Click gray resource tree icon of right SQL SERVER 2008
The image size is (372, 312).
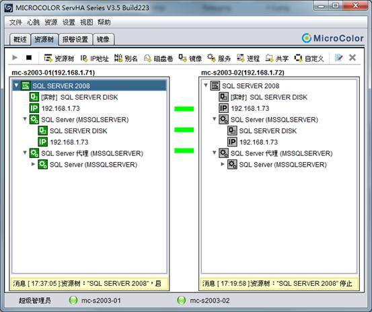pos(215,86)
